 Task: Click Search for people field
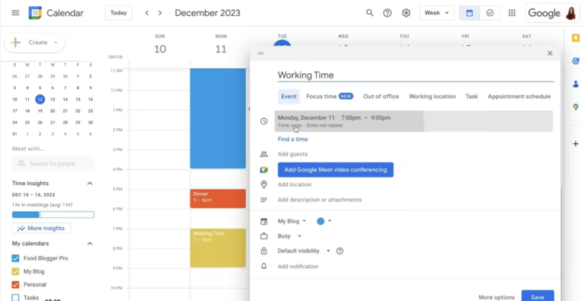point(53,164)
